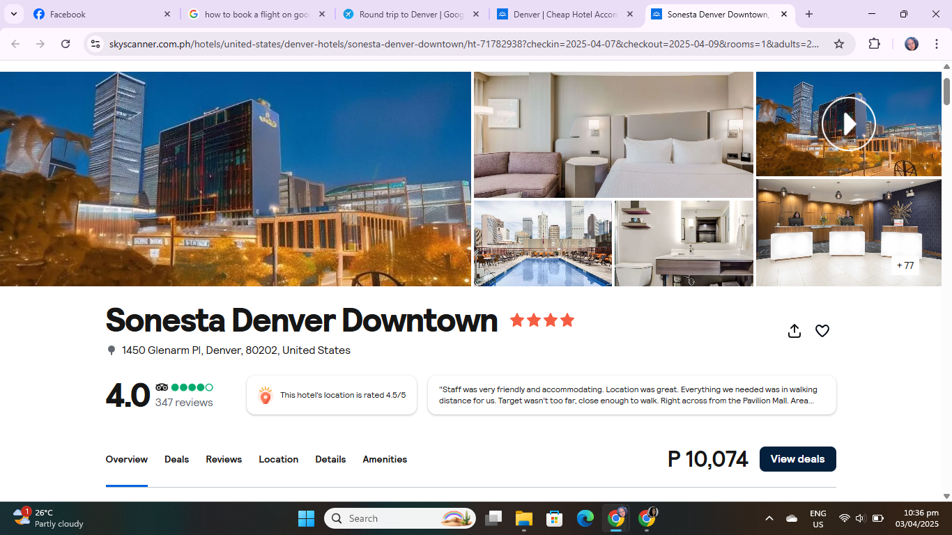Click the taskbar Search box

click(x=400, y=518)
